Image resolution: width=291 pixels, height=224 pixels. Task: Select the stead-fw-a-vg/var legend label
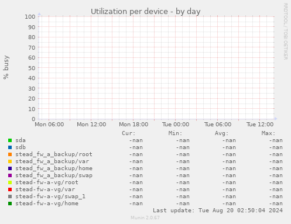45,189
